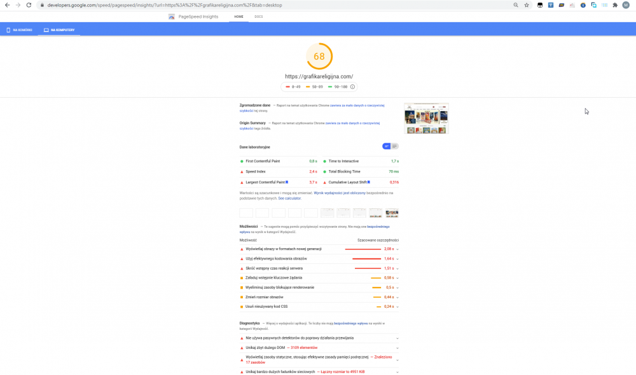Image resolution: width=636 pixels, height=375 pixels.
Task: Open the black mask extension icon
Action: (540, 5)
